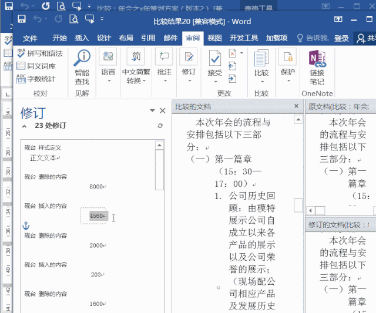Click the revisions list scroll up arrow

click(x=159, y=145)
